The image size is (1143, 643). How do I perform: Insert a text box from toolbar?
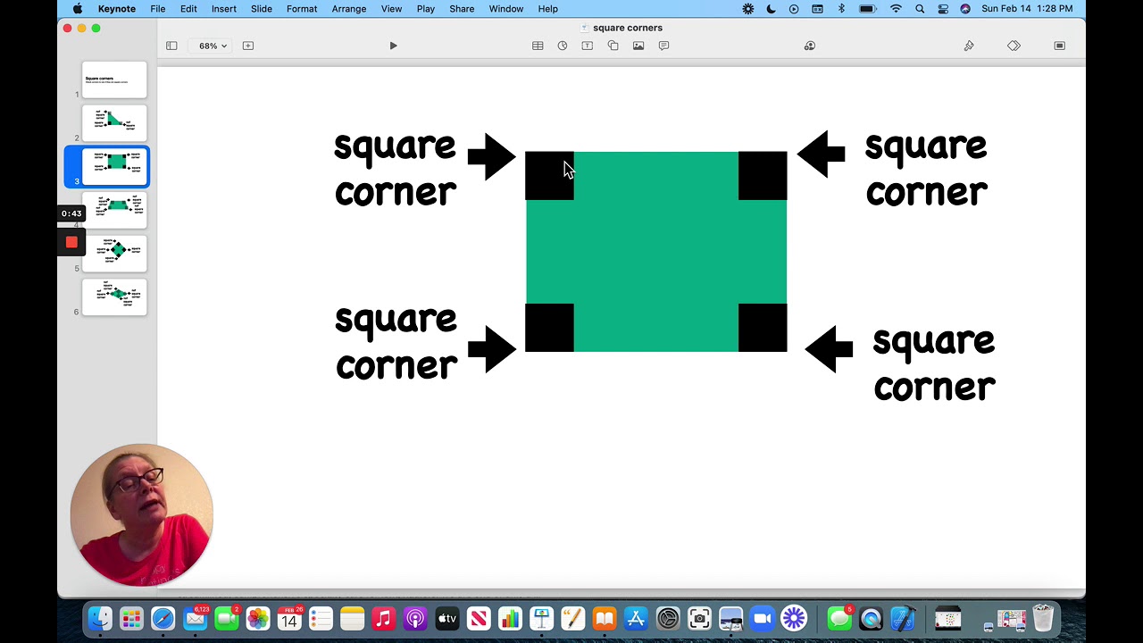click(x=588, y=46)
